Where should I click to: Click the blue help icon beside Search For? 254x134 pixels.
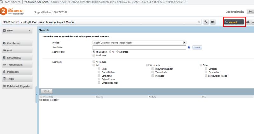point(189,47)
